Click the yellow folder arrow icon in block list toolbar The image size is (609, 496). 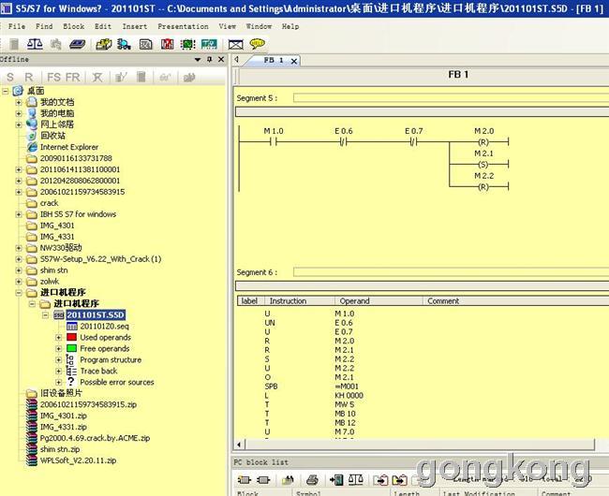click(x=399, y=480)
